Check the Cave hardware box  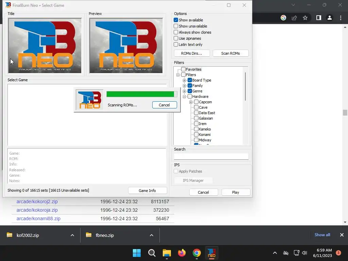pos(196,107)
